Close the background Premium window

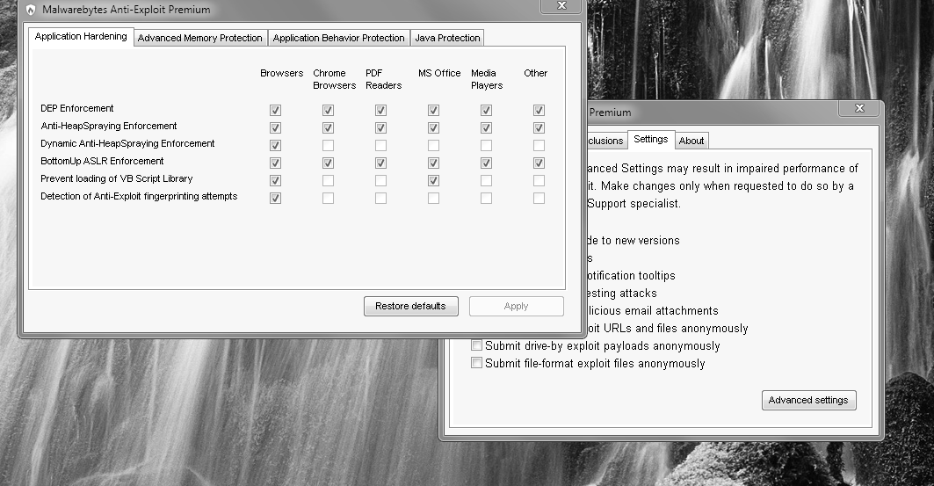coord(859,108)
